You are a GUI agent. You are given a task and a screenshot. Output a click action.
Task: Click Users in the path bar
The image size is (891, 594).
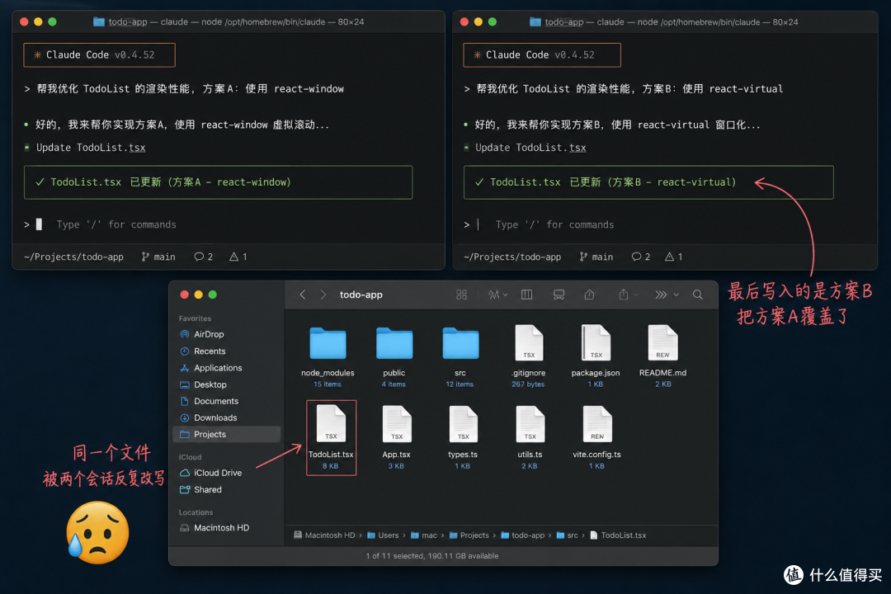coord(383,535)
